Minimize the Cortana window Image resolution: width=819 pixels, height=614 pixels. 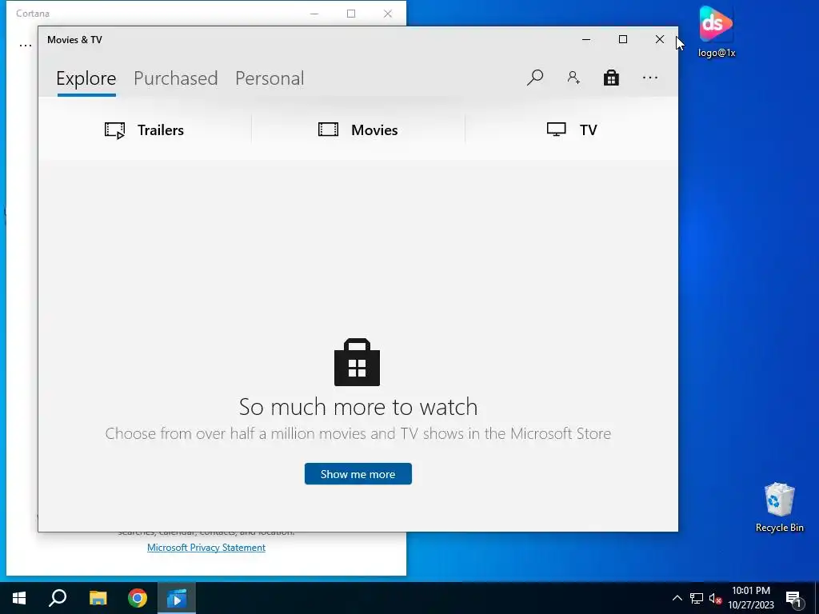point(314,14)
